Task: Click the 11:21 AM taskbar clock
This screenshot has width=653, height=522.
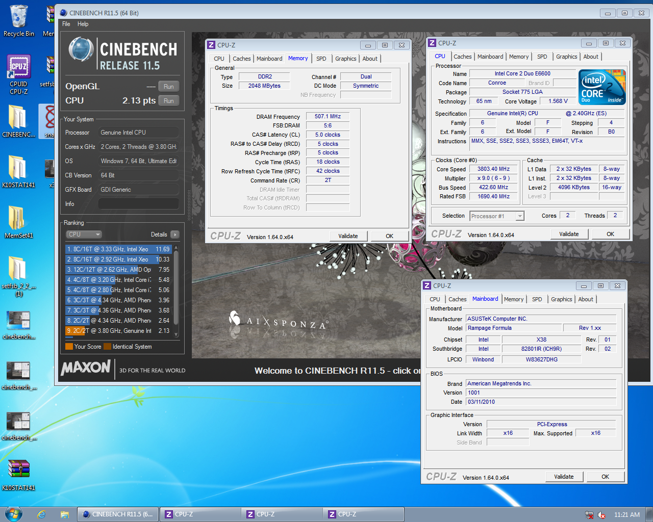Action: click(x=627, y=515)
